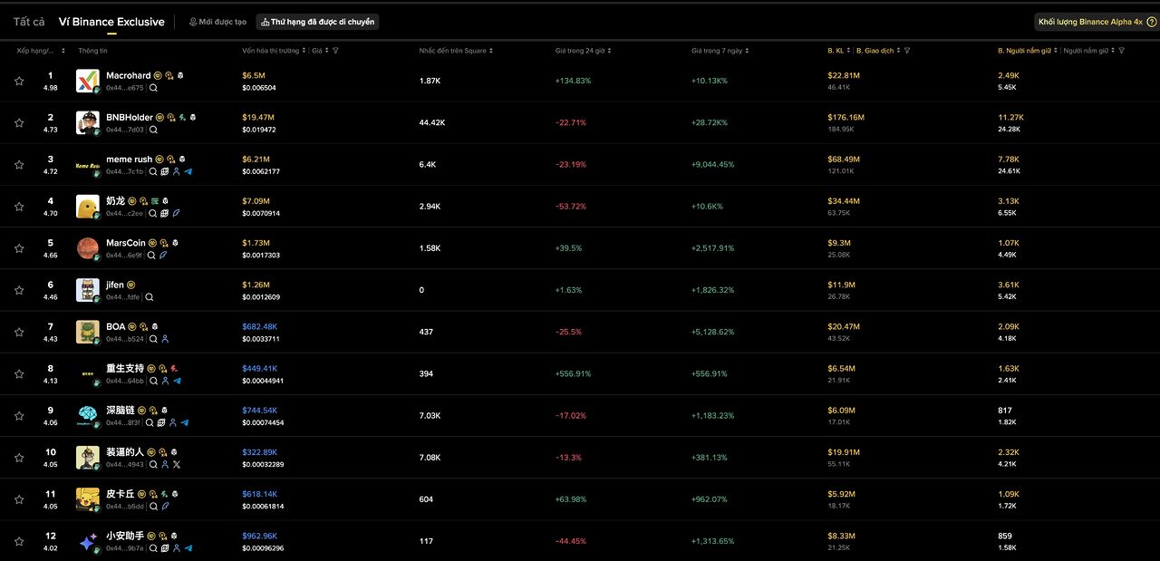Click the Pikachu thumbnail of 皮卡丘 token
This screenshot has height=561, width=1160.
88,499
